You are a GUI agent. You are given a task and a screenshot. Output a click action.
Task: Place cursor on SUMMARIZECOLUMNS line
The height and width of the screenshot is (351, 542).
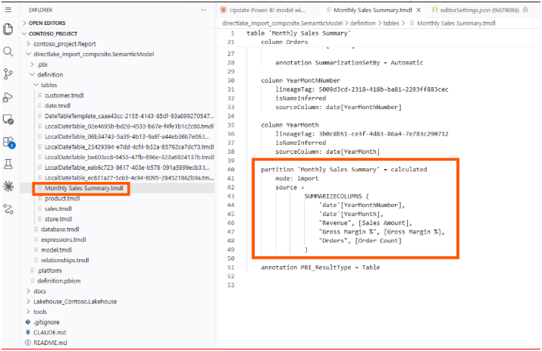tap(337, 196)
